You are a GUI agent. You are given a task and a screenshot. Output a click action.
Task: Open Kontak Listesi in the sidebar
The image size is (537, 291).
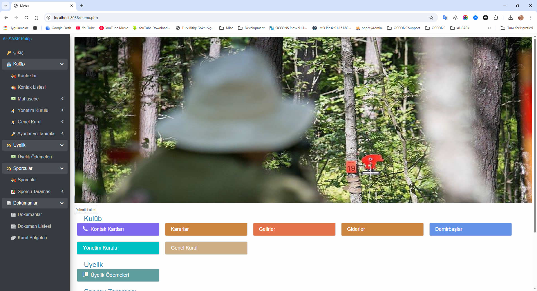pyautogui.click(x=32, y=87)
